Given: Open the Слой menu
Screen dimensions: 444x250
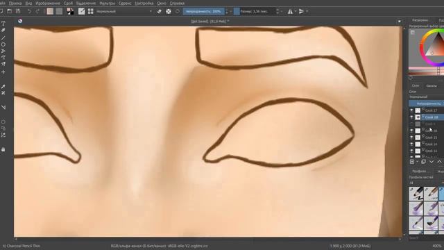Looking at the screenshot, I should (68, 3).
